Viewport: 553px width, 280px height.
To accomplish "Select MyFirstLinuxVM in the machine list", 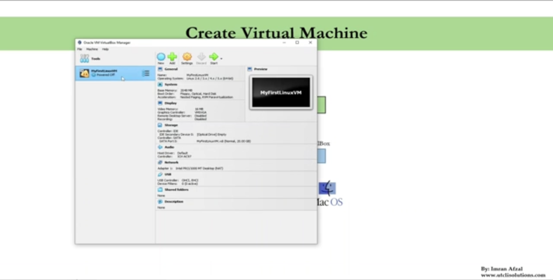I will [x=115, y=73].
